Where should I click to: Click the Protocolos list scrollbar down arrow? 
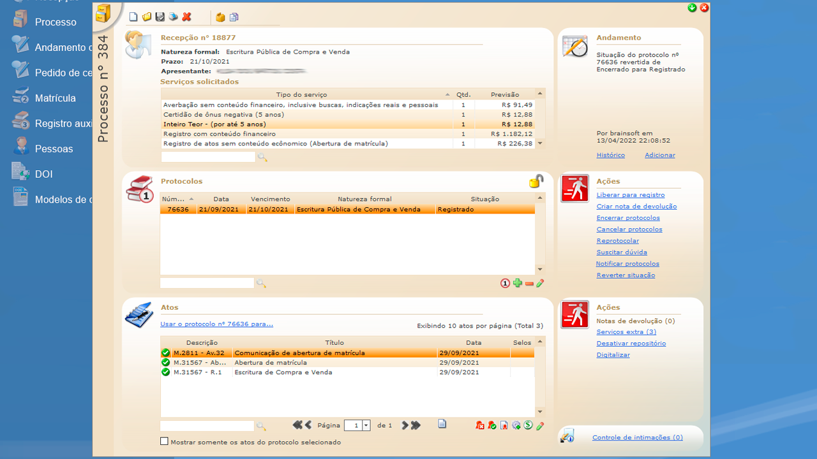pos(541,270)
